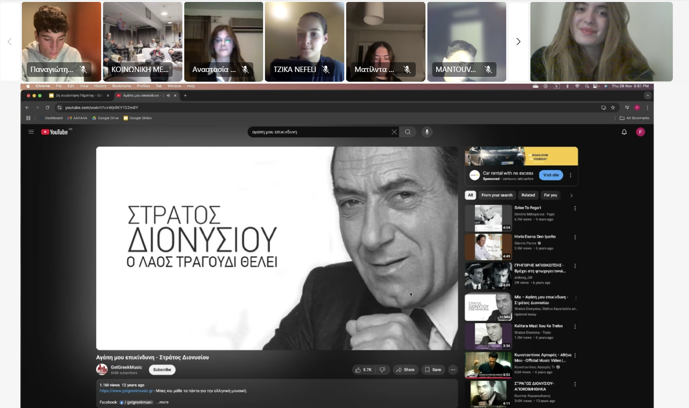Open macOS Spotlight search
The image size is (689, 408).
(588, 86)
